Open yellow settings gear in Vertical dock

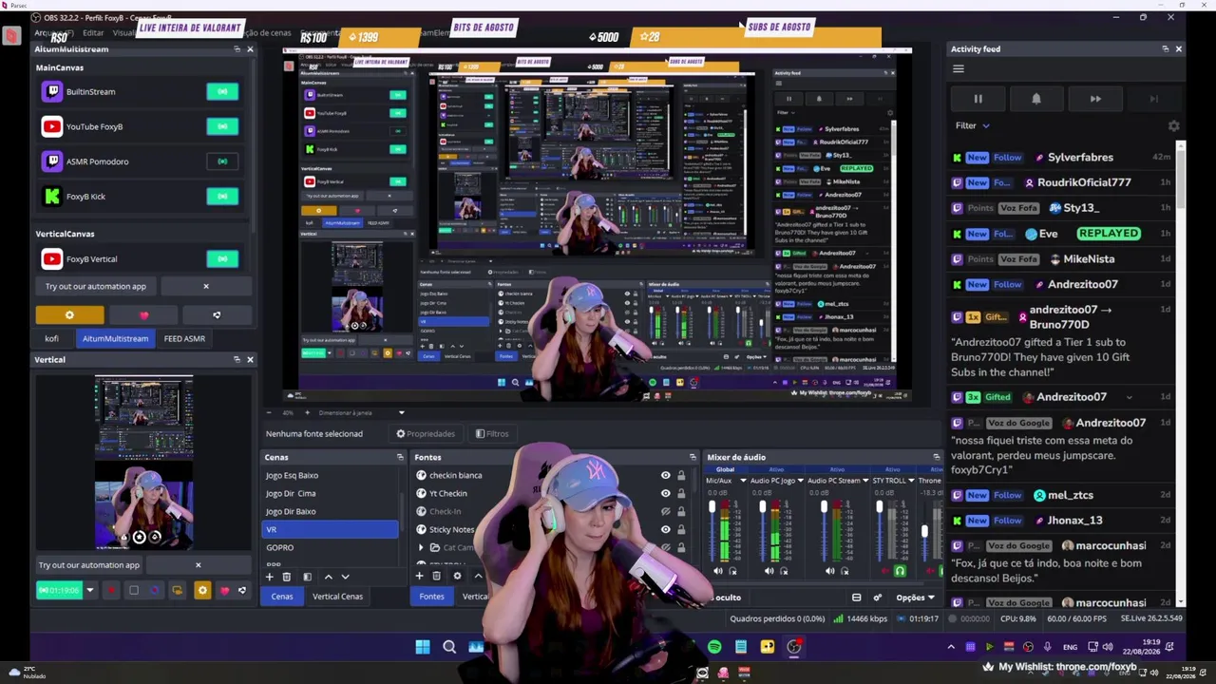[201, 591]
